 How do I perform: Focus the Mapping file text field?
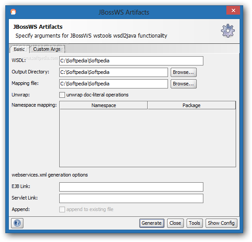pyautogui.click(x=114, y=84)
